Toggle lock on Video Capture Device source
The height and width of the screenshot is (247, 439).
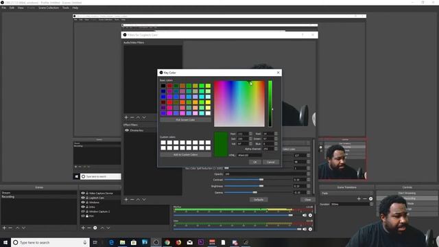pyautogui.click(x=87, y=193)
